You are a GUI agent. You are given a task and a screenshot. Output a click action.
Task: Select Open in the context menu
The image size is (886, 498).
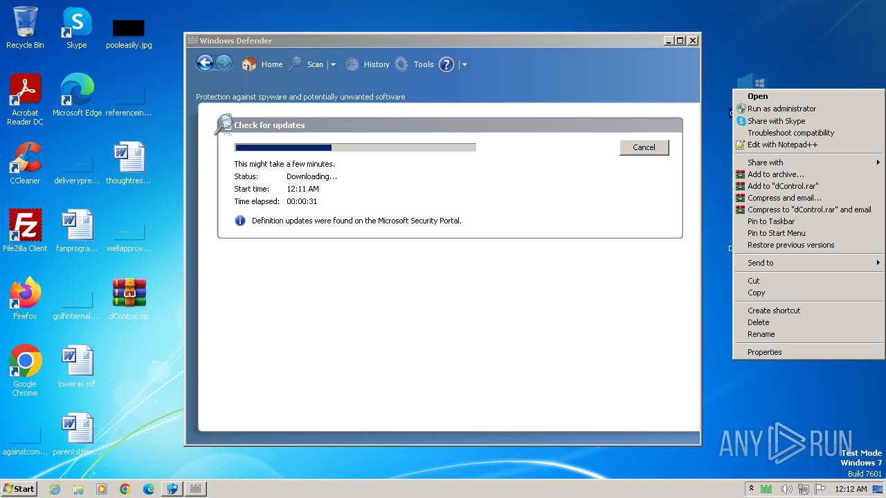(808, 96)
